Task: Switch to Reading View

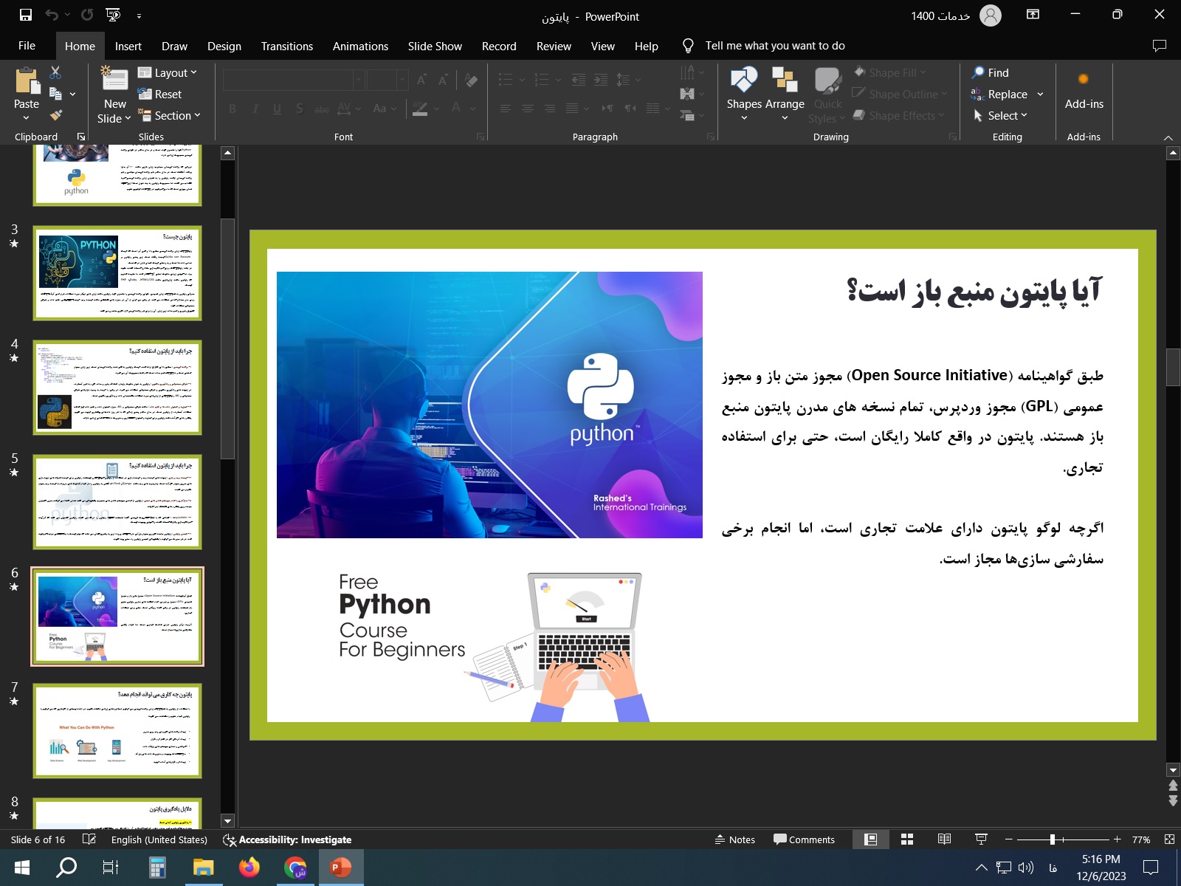Action: 944,839
